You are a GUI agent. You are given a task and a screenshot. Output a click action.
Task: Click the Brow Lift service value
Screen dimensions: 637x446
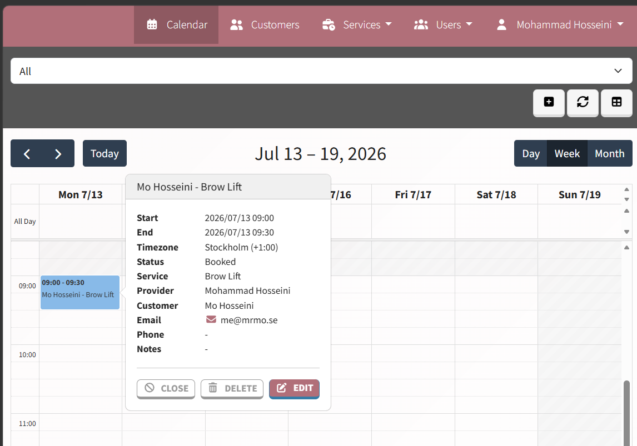[x=223, y=277]
